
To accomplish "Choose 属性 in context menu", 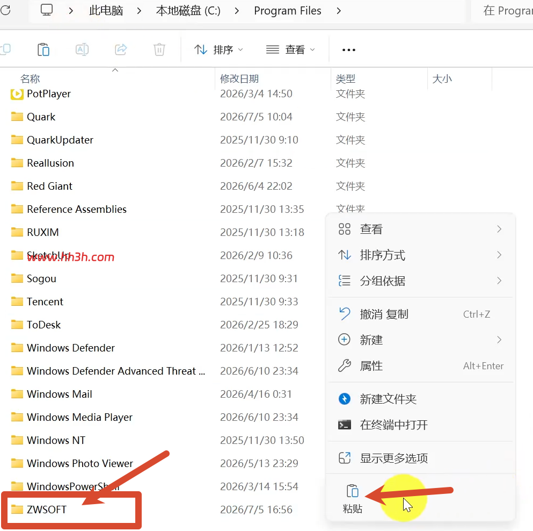I will (x=420, y=366).
